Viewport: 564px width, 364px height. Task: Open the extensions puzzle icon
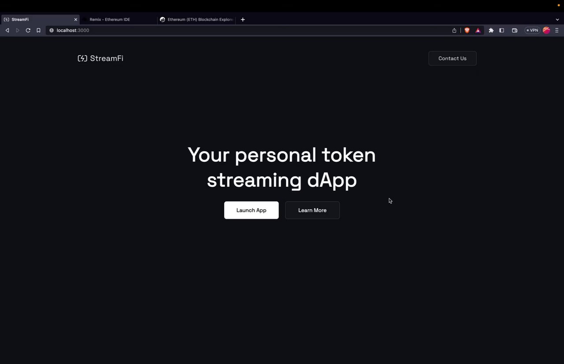pyautogui.click(x=491, y=30)
